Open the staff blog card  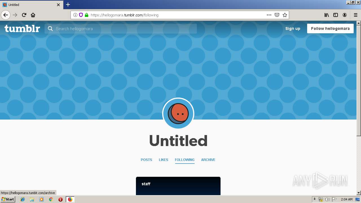click(x=178, y=186)
